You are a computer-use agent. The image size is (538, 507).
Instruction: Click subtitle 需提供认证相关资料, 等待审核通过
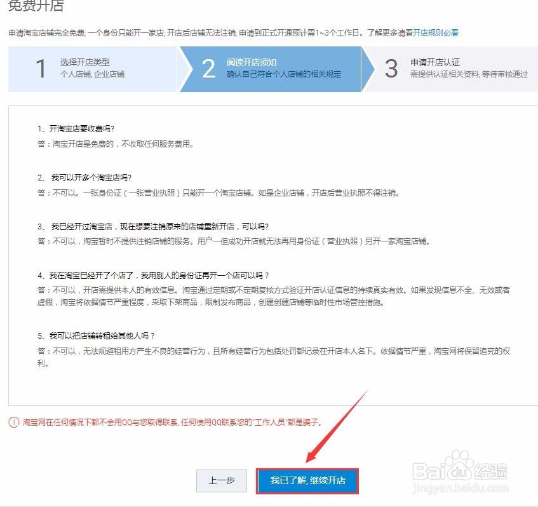coord(469,74)
